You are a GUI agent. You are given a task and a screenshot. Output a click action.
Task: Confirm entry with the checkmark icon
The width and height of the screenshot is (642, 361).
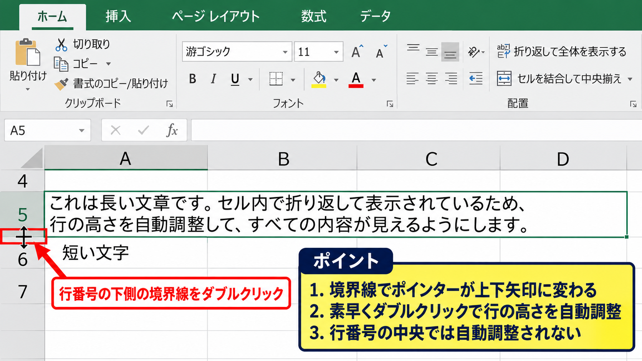(144, 130)
